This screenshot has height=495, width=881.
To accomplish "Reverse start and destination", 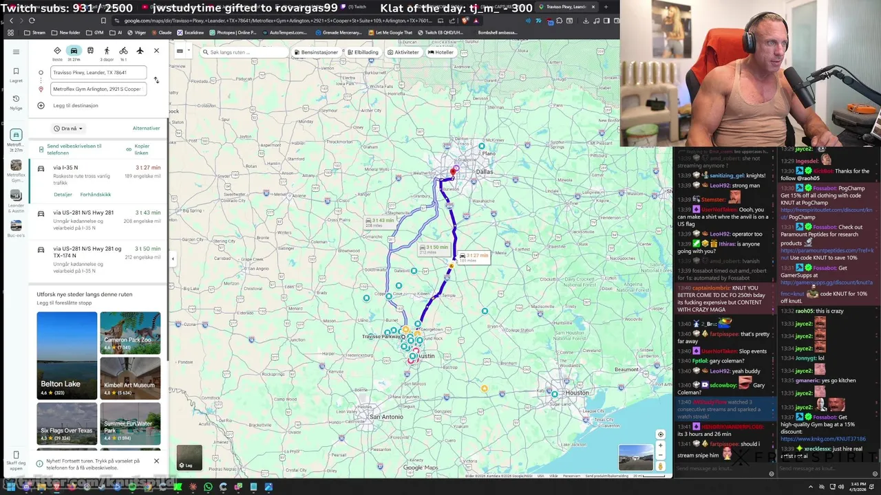I will [x=156, y=80].
